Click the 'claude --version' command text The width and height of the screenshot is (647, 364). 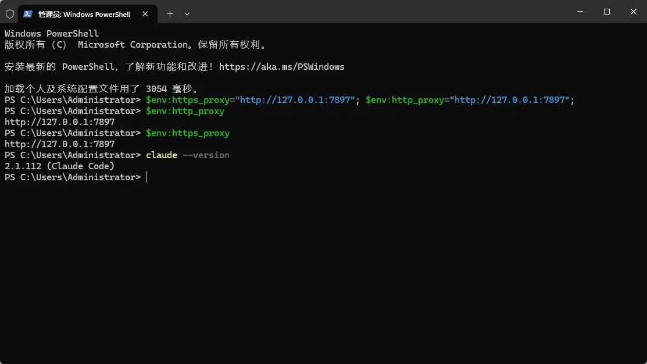pyautogui.click(x=187, y=155)
